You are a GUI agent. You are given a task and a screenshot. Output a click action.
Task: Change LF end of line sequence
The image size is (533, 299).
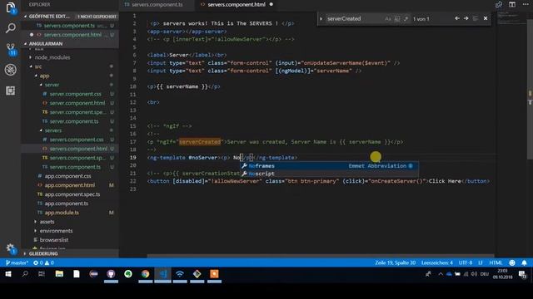pyautogui.click(x=481, y=262)
